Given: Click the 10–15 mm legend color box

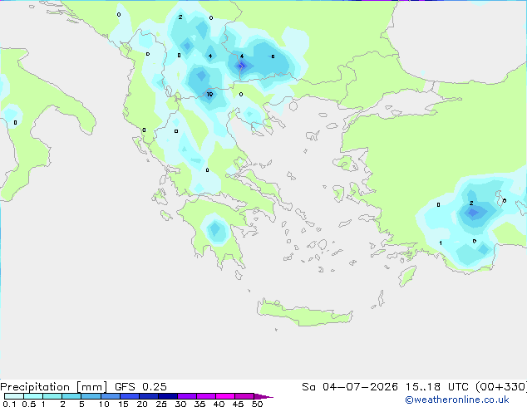Looking at the screenshot, I should [x=110, y=396].
